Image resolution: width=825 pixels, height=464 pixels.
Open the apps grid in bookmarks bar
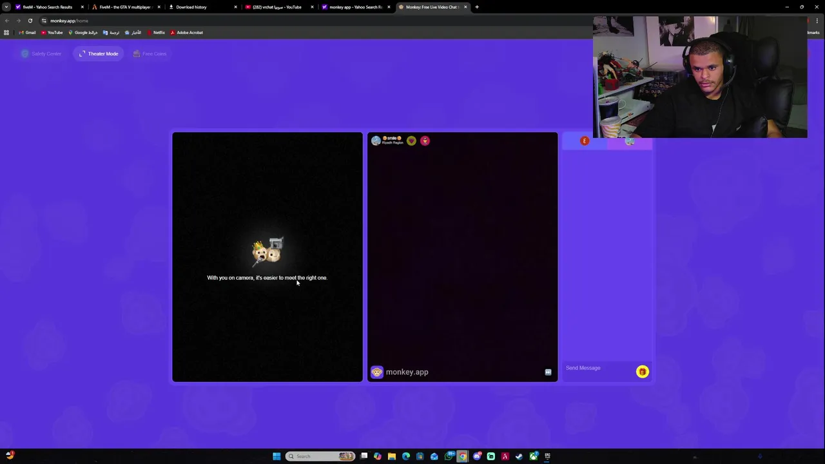[x=6, y=32]
